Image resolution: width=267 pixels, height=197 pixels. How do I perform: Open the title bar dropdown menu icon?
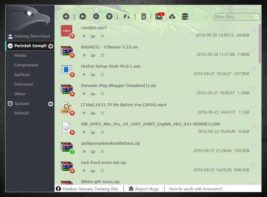tap(227, 8)
